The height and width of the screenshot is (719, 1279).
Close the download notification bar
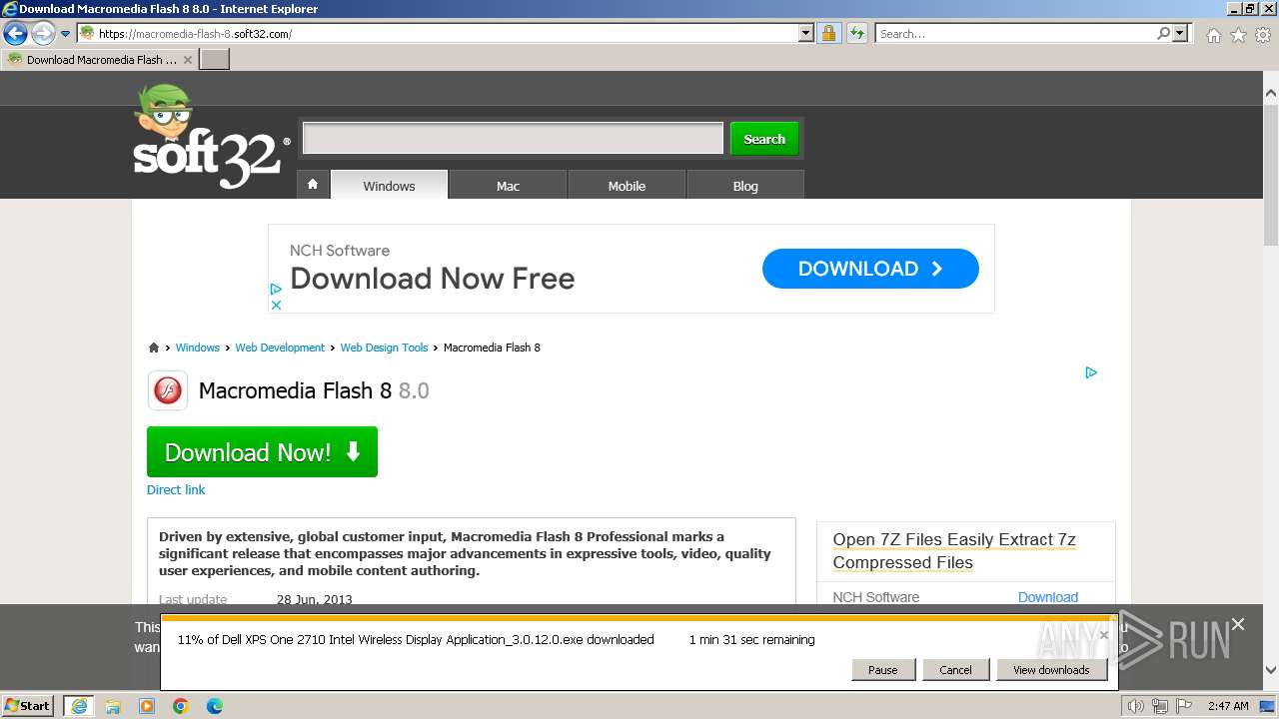pyautogui.click(x=1103, y=634)
